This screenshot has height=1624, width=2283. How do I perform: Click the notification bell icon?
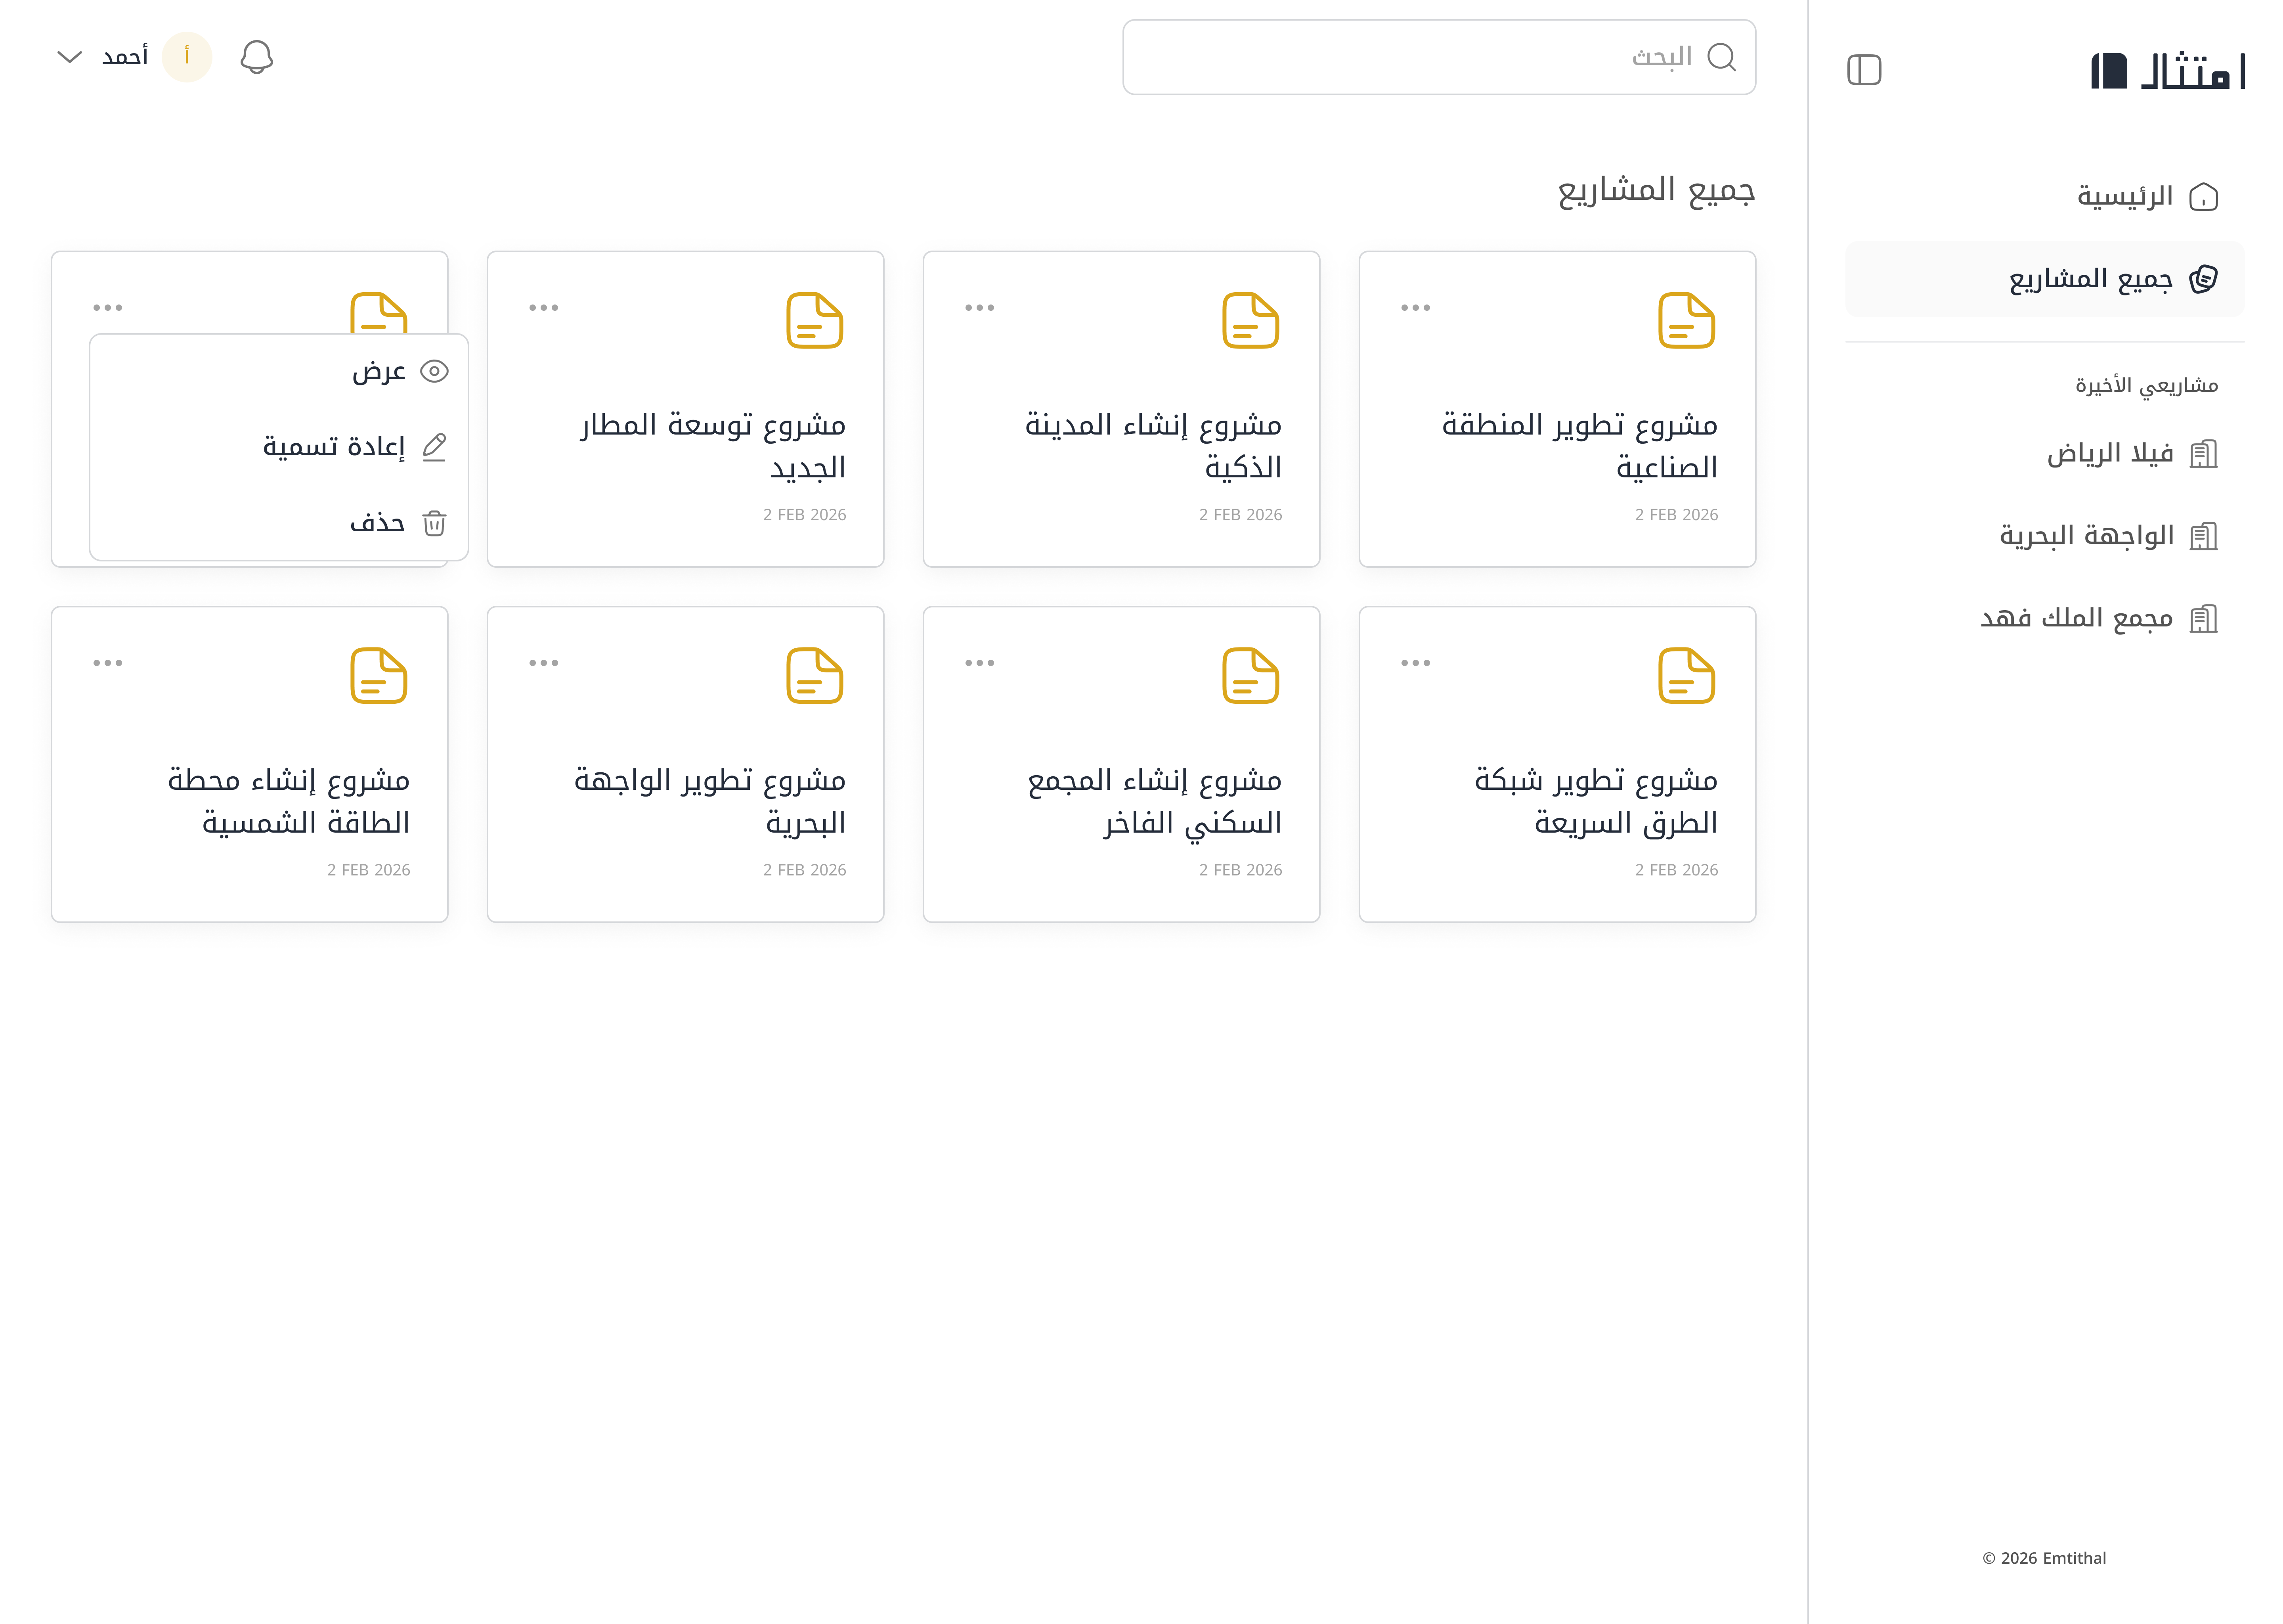[x=257, y=57]
